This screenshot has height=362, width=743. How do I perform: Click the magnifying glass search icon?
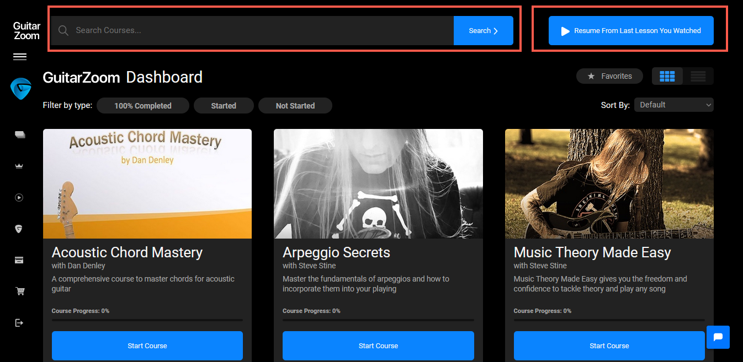pyautogui.click(x=63, y=31)
